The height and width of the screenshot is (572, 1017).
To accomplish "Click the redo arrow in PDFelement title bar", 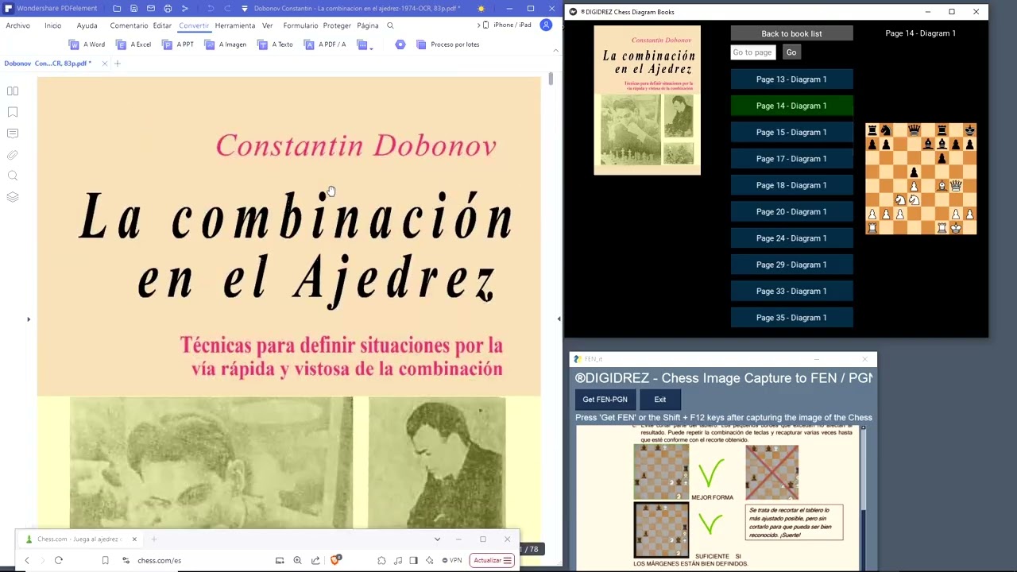I will (227, 9).
